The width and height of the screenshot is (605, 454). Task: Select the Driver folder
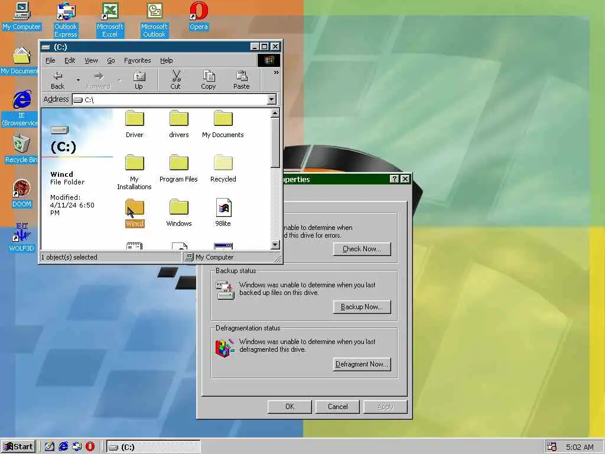click(x=134, y=124)
